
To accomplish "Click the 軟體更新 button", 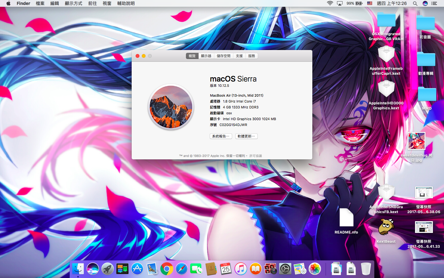I will pos(246,136).
